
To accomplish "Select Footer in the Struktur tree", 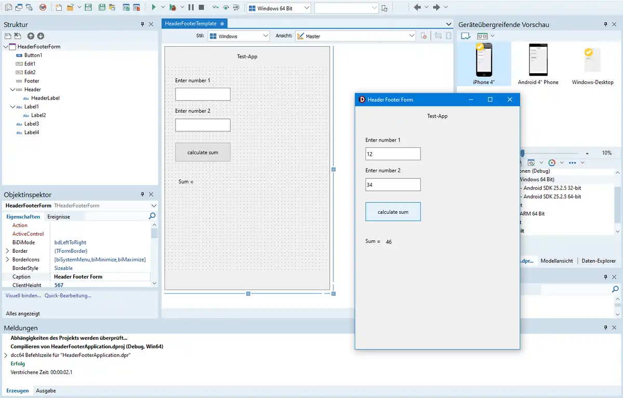I will pyautogui.click(x=32, y=81).
